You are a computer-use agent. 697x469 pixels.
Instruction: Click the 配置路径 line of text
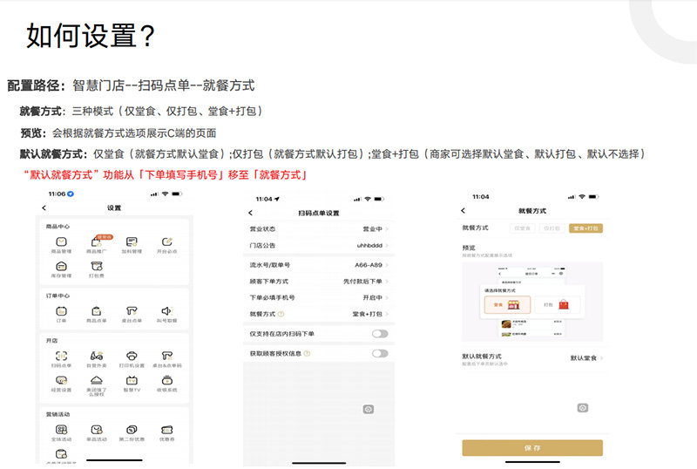pyautogui.click(x=131, y=85)
